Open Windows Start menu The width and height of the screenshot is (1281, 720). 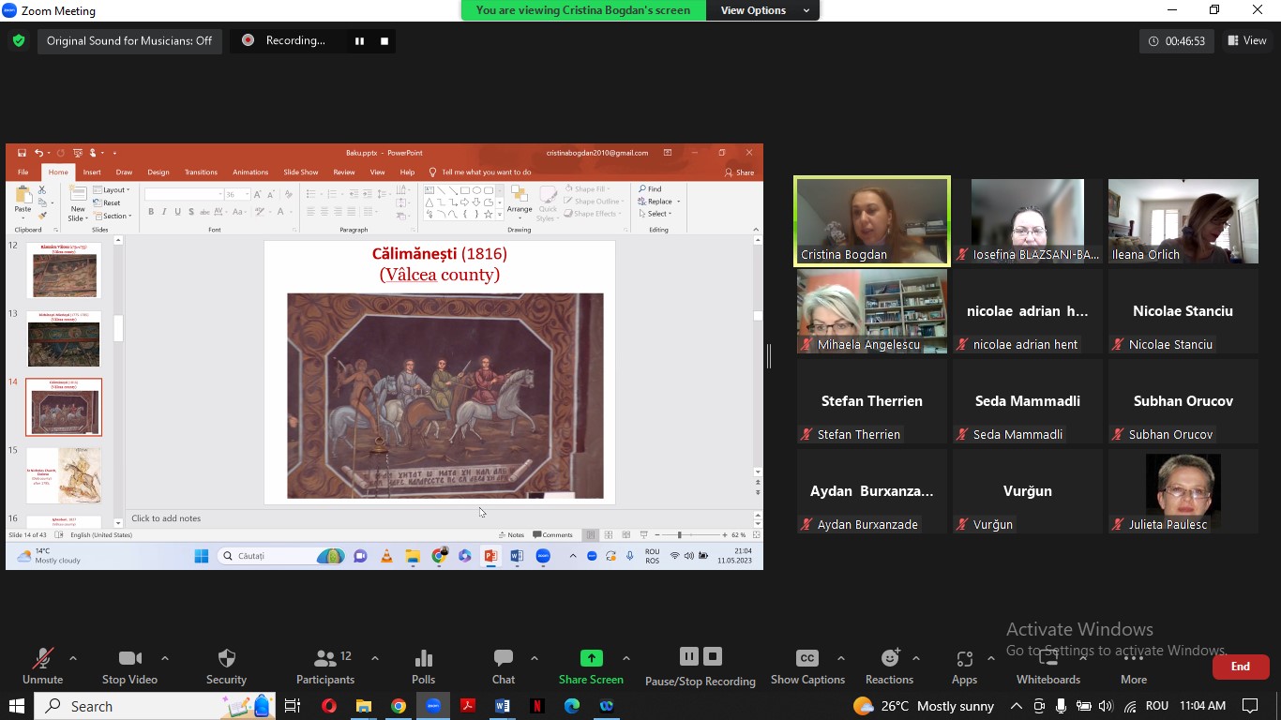tap(16, 706)
